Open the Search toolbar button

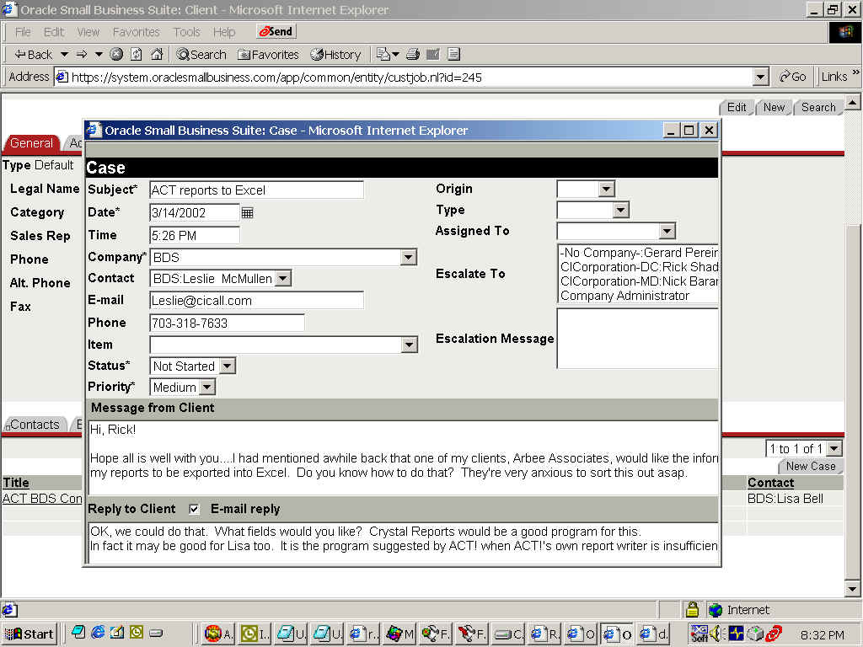(201, 54)
